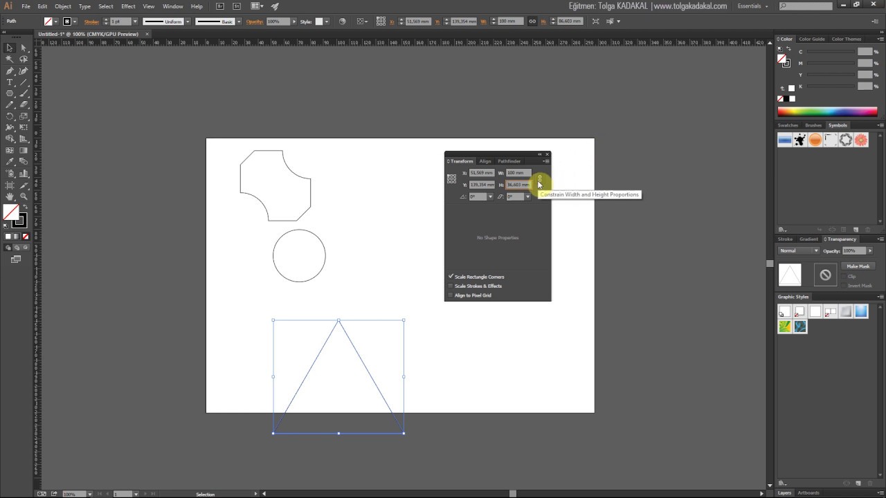Enable Scale Strokes & Effects checkbox
Screen dimensions: 886x498
tap(451, 286)
